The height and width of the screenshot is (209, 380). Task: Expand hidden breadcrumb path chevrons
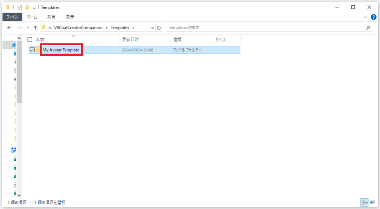click(50, 27)
